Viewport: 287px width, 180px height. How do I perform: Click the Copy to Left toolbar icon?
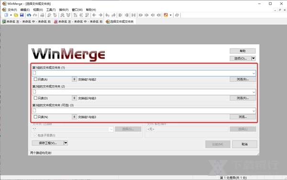[x=100, y=15]
